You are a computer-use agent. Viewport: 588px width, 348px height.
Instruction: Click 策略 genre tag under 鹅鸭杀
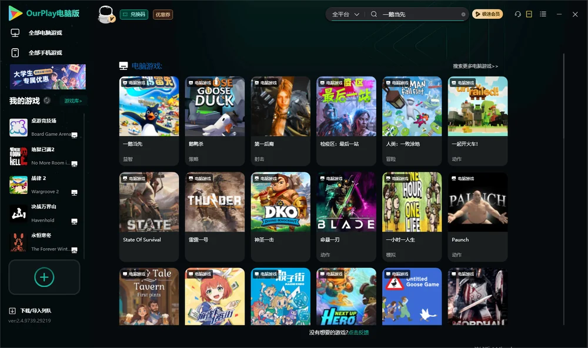193,159
